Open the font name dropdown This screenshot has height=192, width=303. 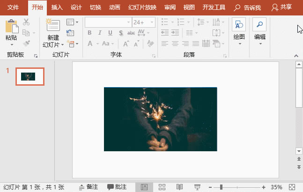click(128, 22)
